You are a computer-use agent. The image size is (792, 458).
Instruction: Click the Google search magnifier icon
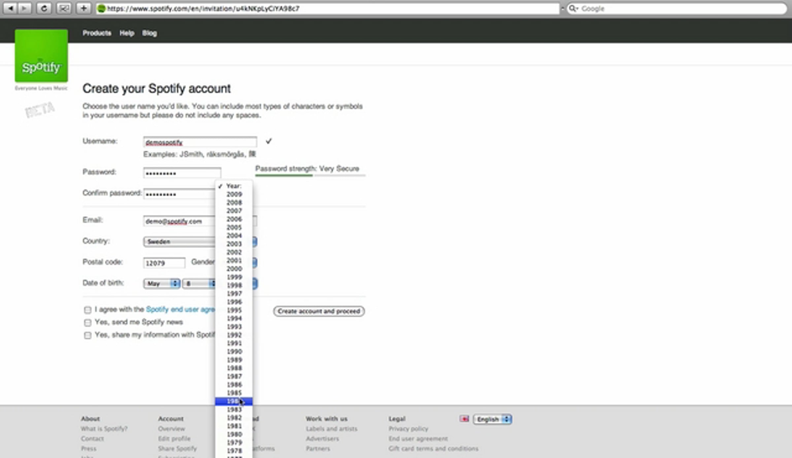[573, 9]
